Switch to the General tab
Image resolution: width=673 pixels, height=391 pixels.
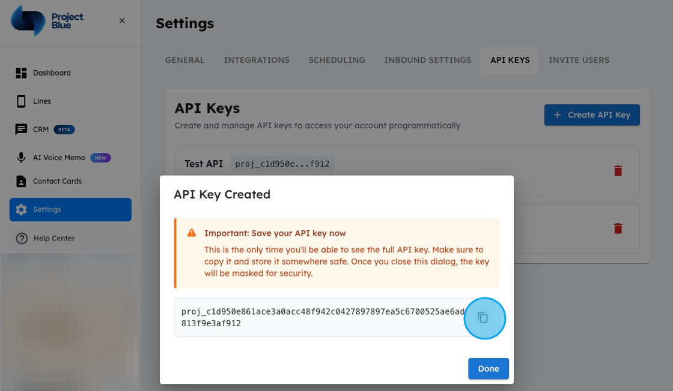click(184, 60)
